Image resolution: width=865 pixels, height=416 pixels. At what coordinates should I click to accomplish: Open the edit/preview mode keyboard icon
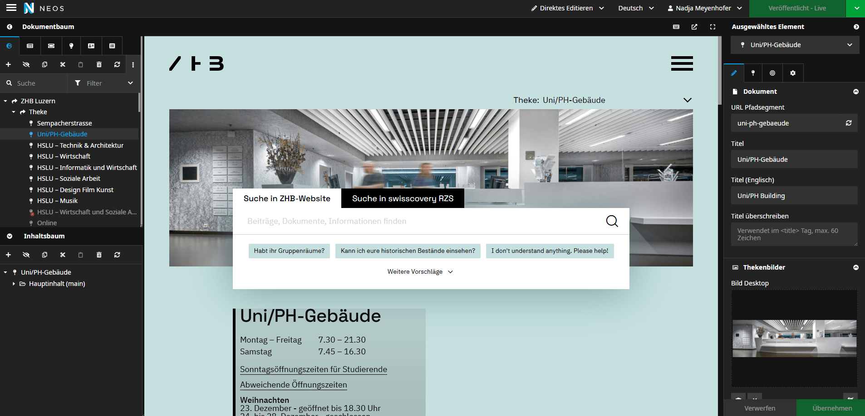pyautogui.click(x=676, y=27)
